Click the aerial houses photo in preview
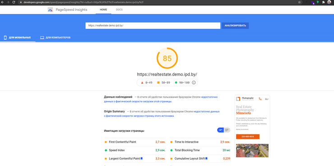Screen dimensions: 334x166 pyautogui.click(x=252, y=151)
